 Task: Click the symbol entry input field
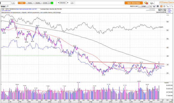point(6,3)
